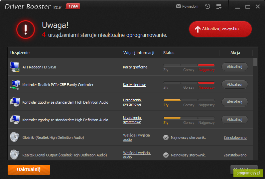Open the options menu list icon
This screenshot has width=265, height=179.
[x=219, y=6]
